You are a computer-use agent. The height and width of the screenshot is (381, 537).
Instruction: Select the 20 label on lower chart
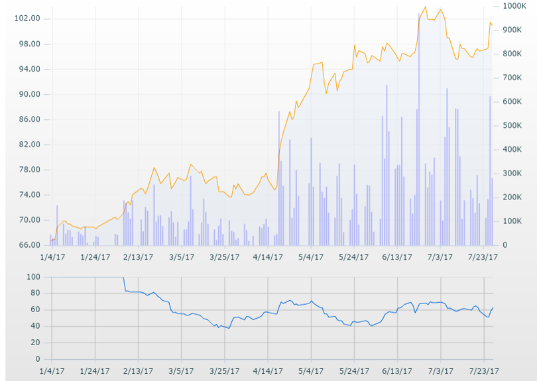tap(36, 343)
